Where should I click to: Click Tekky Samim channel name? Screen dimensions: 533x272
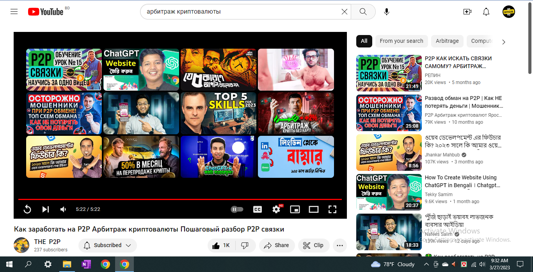coord(439,195)
